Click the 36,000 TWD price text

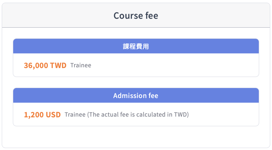tap(45, 65)
